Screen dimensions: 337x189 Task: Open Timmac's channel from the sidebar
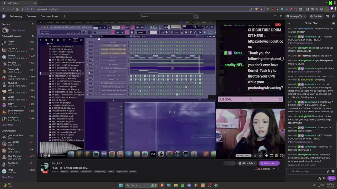click(18, 57)
